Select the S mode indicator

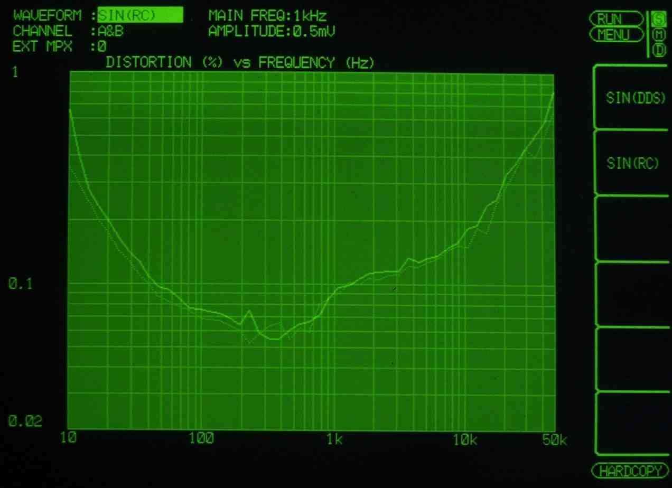pyautogui.click(x=659, y=18)
